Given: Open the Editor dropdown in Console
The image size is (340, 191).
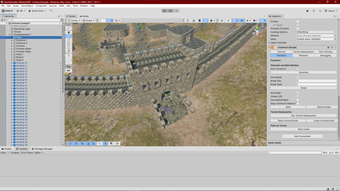Looking at the screenshot, I should [x=38, y=153].
